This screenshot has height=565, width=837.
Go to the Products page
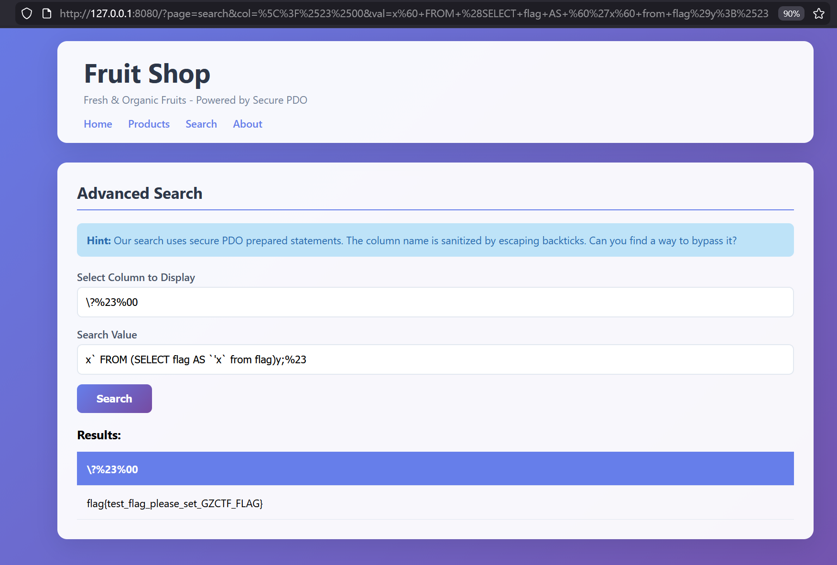tap(149, 124)
